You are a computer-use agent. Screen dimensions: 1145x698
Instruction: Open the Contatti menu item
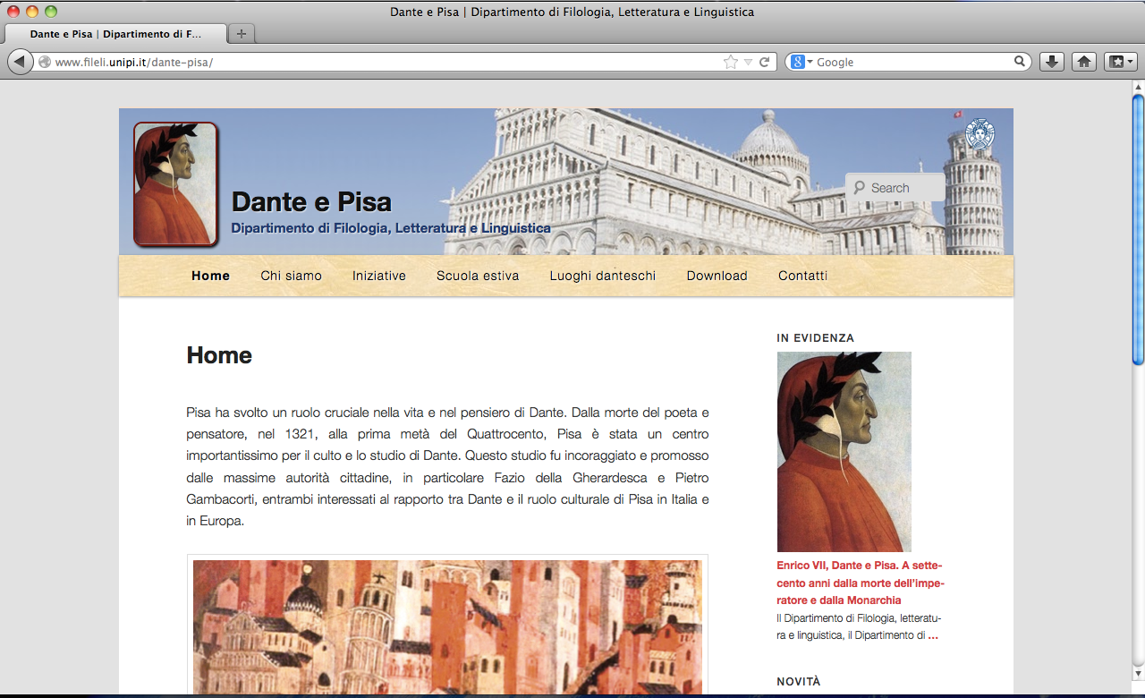[x=802, y=276]
